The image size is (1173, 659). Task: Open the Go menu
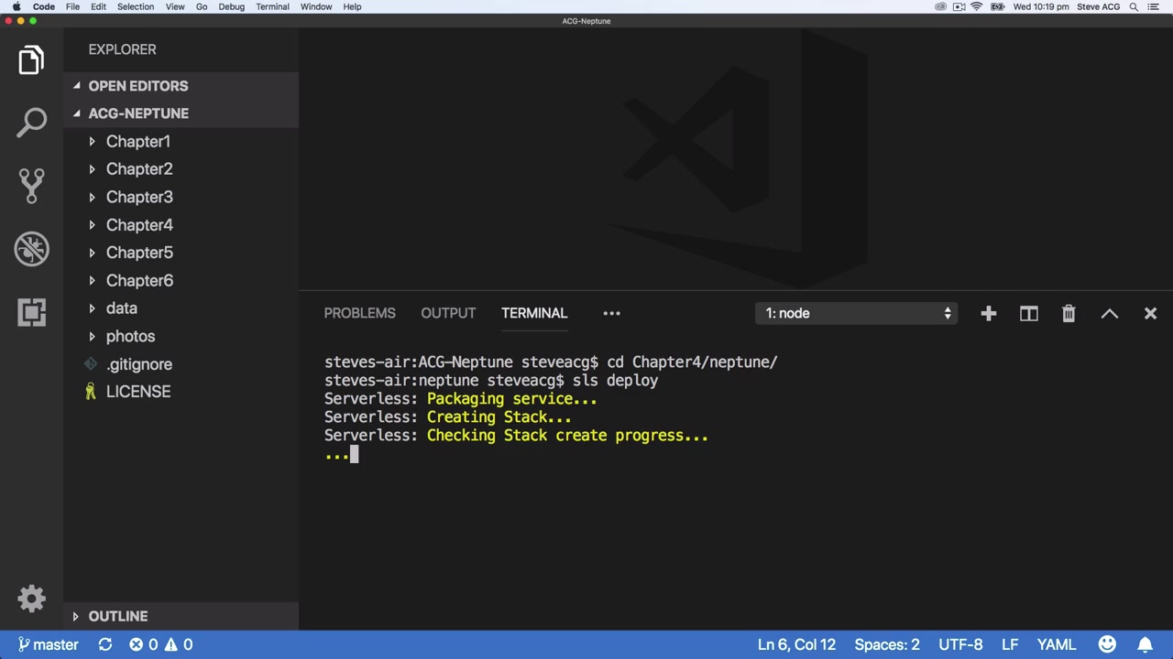(x=202, y=6)
